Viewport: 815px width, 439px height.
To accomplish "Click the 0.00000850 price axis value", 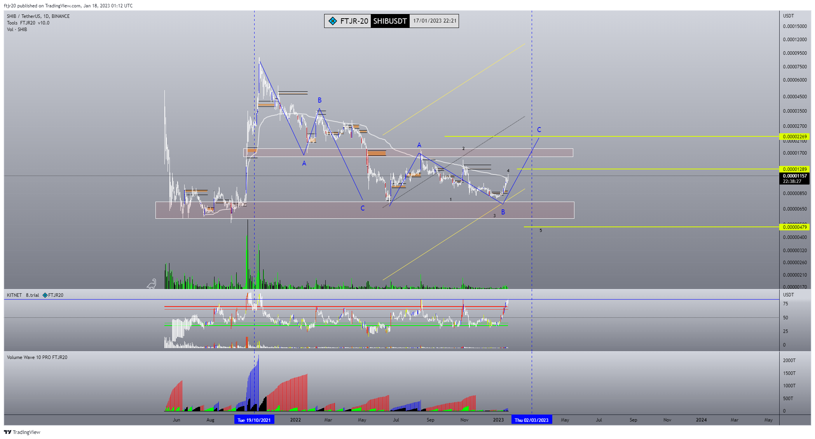I will click(x=795, y=193).
